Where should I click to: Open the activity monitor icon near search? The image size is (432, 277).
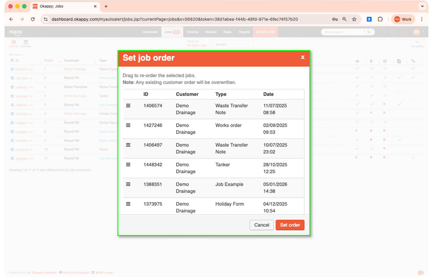(x=382, y=32)
